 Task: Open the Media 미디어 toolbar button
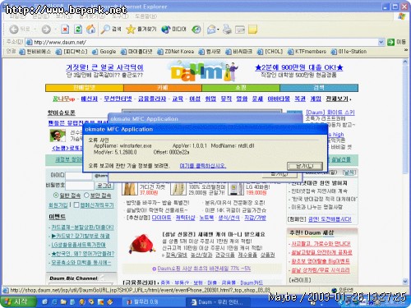pos(173,29)
